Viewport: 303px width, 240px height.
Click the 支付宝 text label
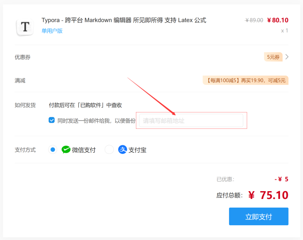pyautogui.click(x=137, y=150)
